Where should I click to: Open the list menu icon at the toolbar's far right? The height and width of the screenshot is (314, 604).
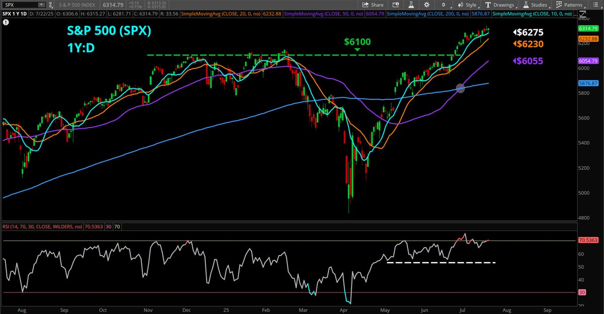(x=595, y=5)
